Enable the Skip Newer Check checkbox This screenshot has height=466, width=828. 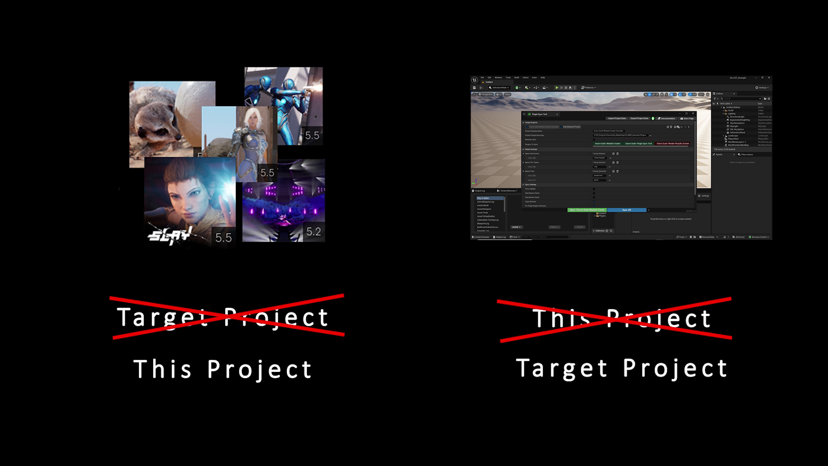pos(594,193)
